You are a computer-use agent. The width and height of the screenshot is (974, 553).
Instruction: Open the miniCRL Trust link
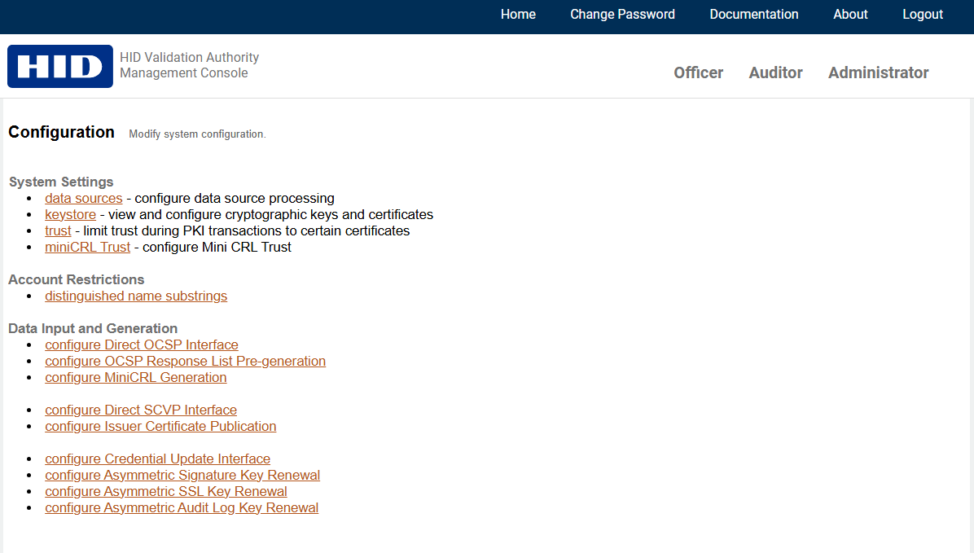click(x=87, y=248)
